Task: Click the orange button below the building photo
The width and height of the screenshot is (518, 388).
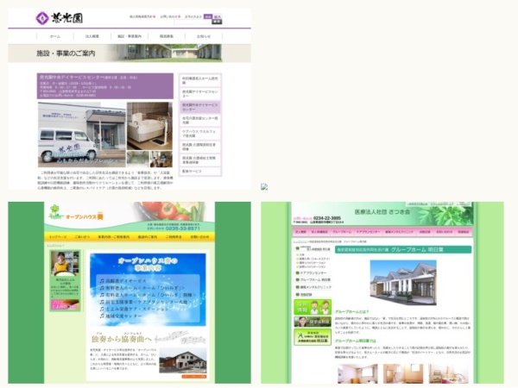Action: pos(194,377)
